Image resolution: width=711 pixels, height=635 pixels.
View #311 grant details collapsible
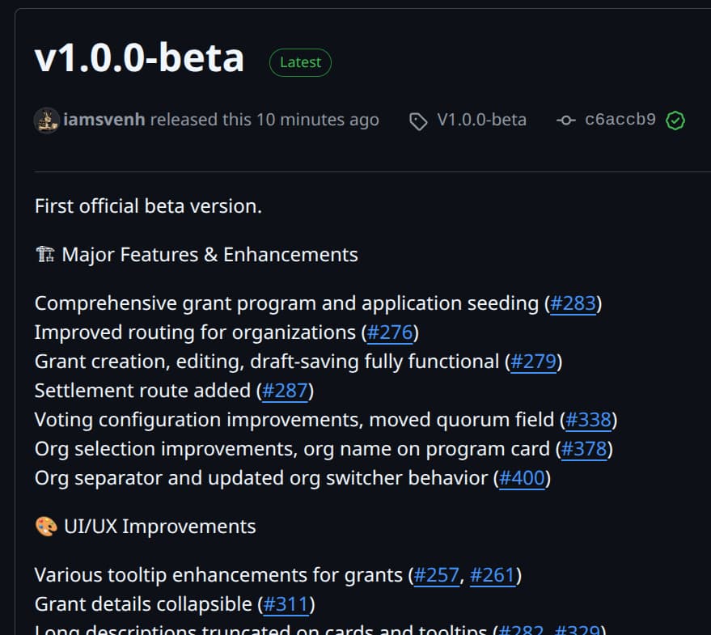click(x=286, y=604)
